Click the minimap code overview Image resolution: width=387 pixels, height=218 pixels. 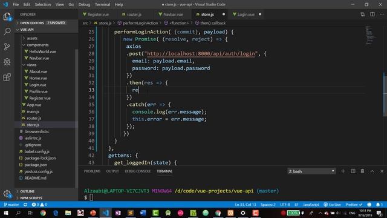pos(370,35)
